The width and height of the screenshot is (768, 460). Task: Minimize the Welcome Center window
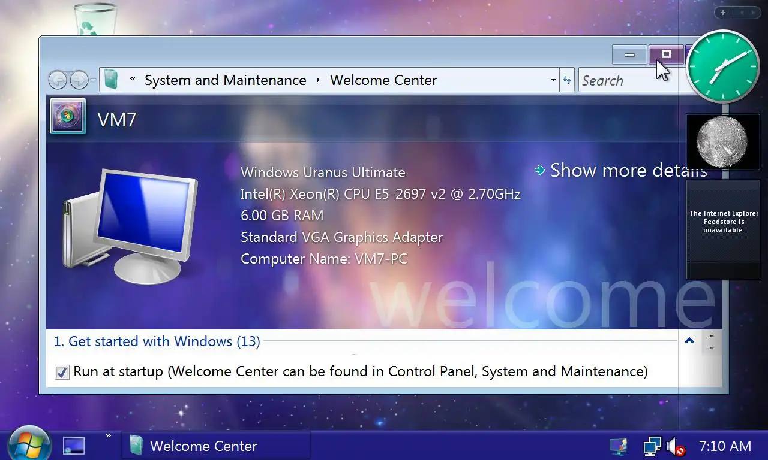(x=629, y=55)
